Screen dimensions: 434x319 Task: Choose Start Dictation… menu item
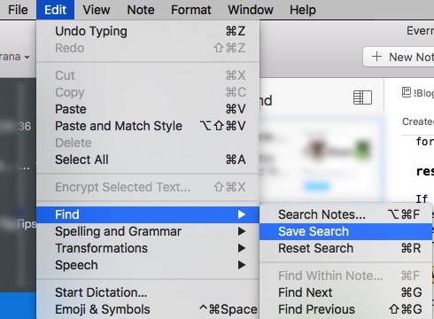click(x=148, y=292)
